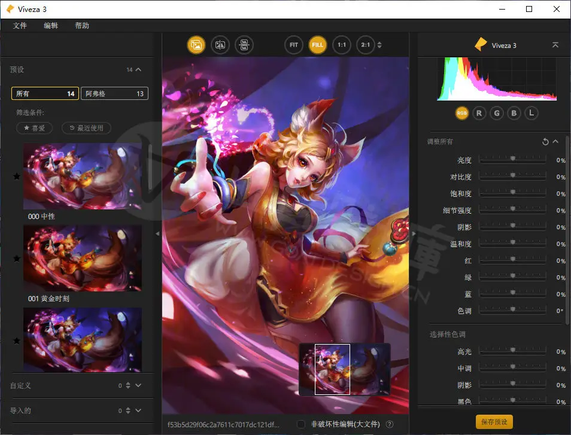The width and height of the screenshot is (571, 435).
Task: Open the 帮助 menu
Action: click(x=82, y=26)
